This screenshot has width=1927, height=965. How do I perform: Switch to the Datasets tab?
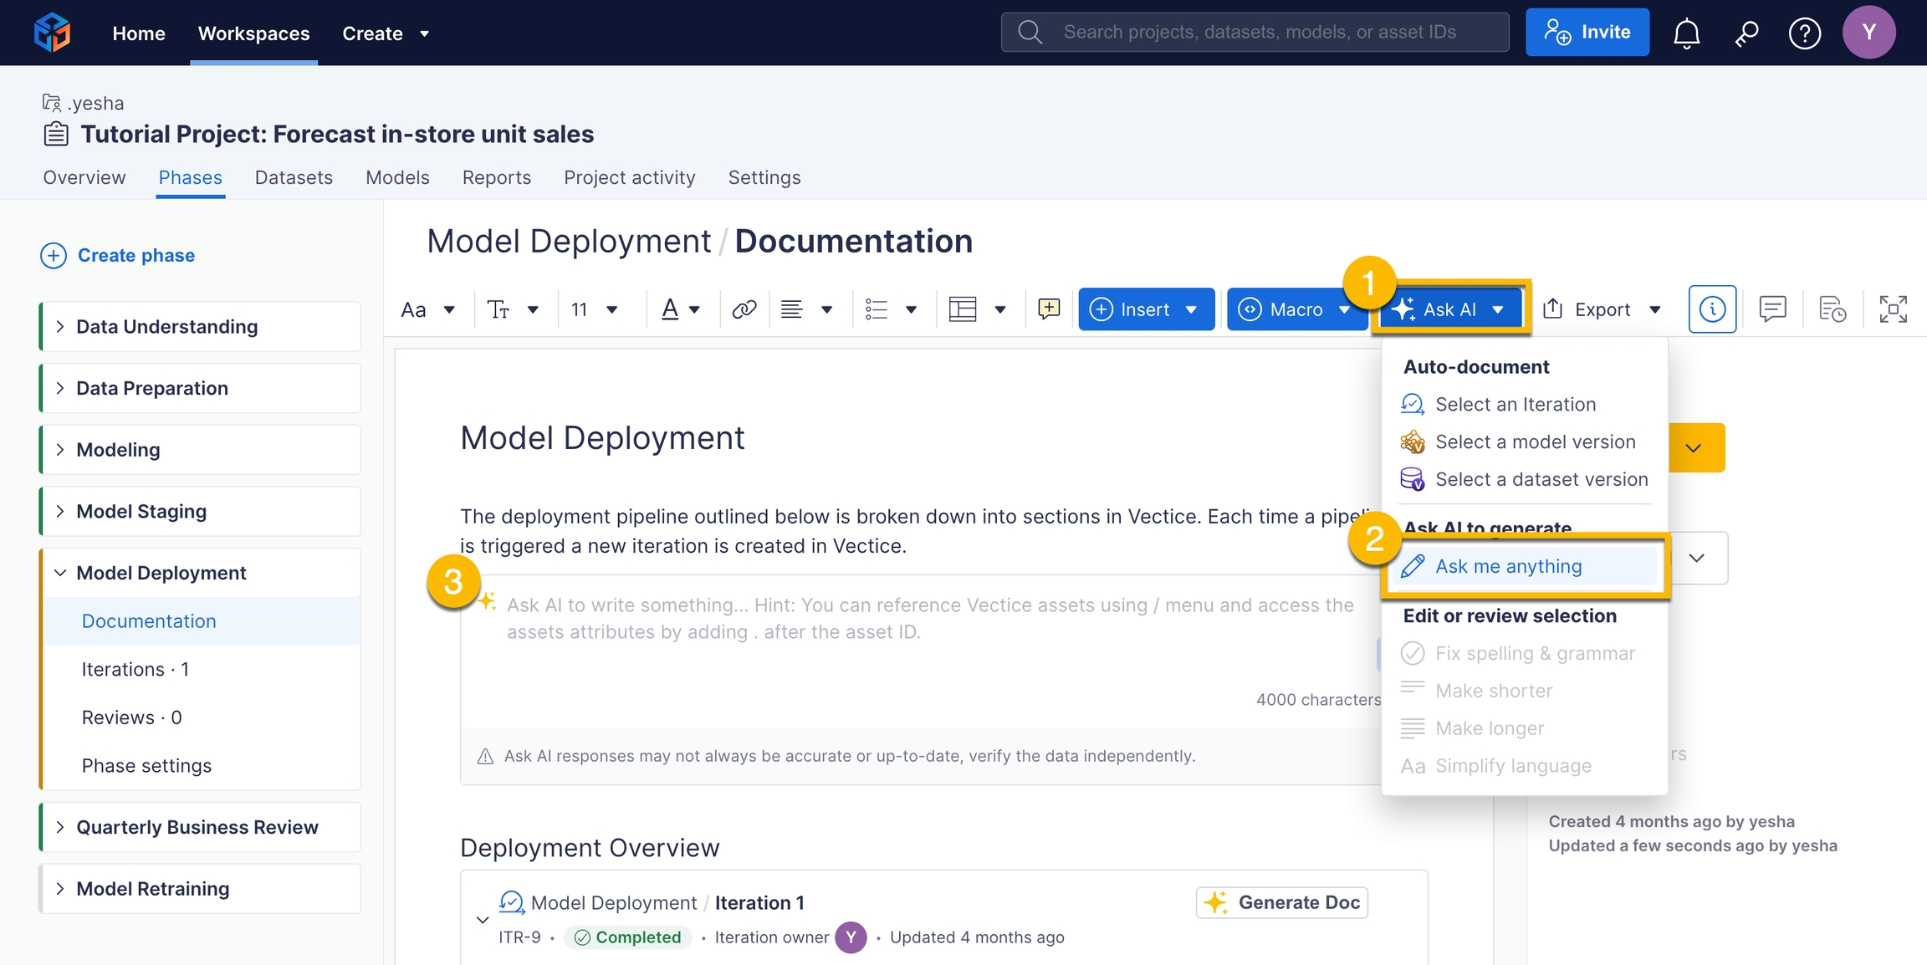(x=294, y=177)
